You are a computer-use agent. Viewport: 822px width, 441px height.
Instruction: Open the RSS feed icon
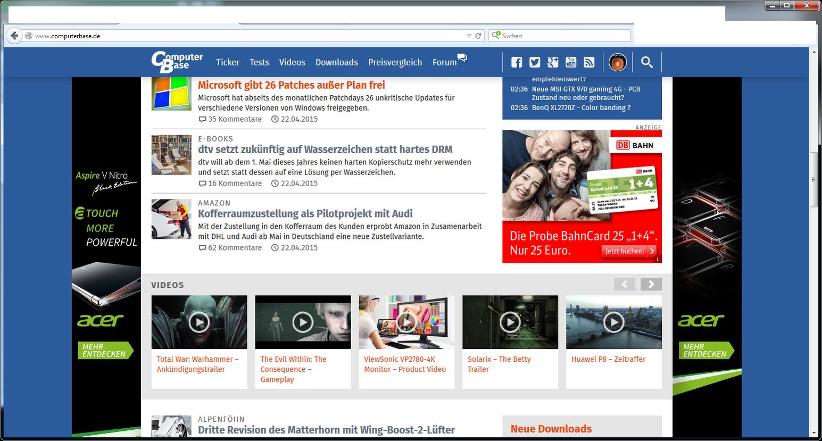[x=589, y=62]
